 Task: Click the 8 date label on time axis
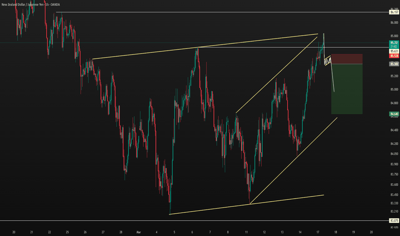228,232
